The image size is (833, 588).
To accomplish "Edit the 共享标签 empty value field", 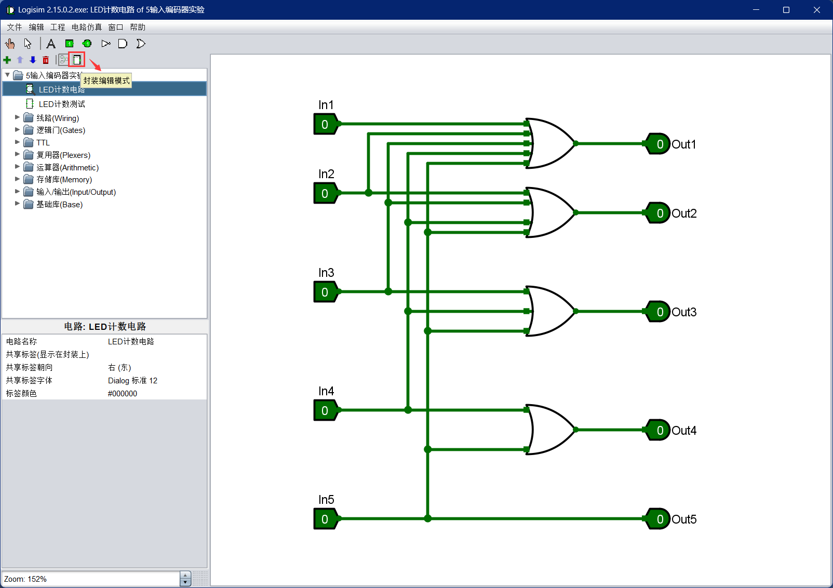I will pyautogui.click(x=156, y=354).
